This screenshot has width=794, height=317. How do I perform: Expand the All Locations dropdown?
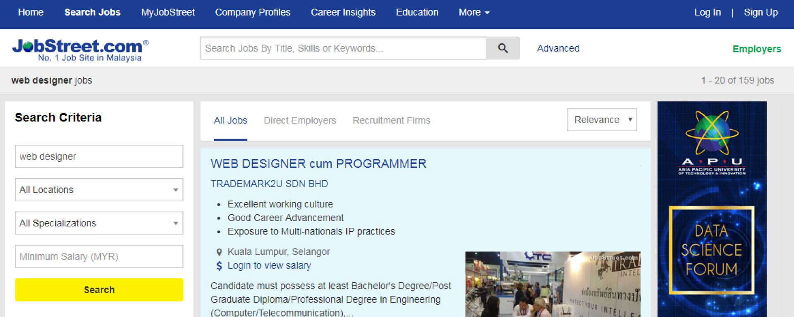pos(99,190)
